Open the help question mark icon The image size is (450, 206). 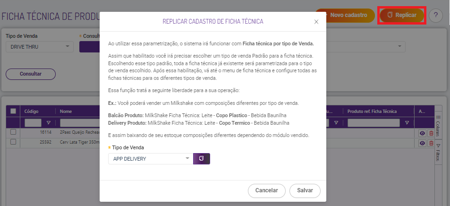click(436, 16)
